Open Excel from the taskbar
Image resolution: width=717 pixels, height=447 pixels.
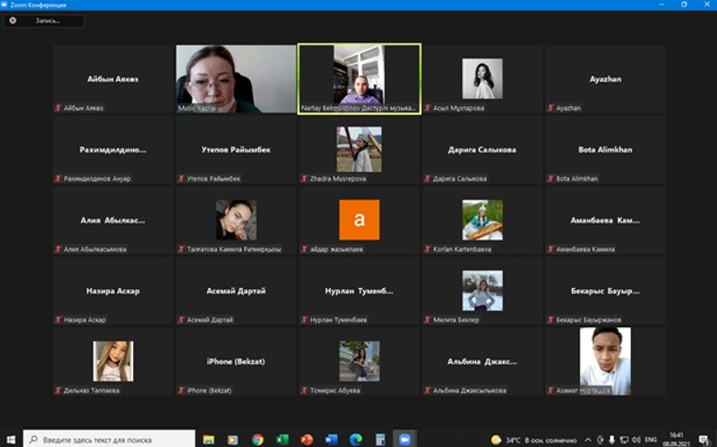pyautogui.click(x=282, y=440)
